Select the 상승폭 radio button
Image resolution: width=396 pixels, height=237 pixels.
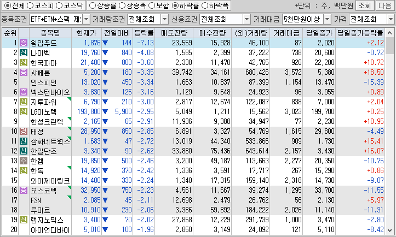122,5
